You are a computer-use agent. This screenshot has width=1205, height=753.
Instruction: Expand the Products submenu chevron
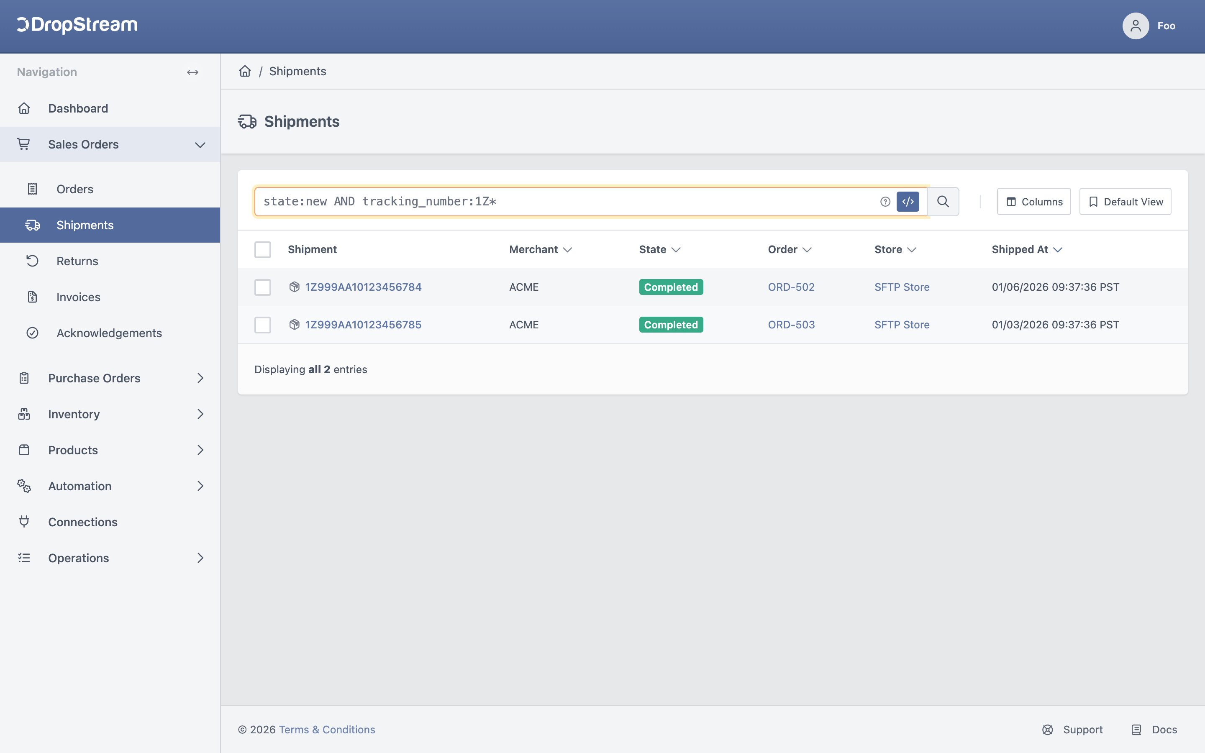200,450
